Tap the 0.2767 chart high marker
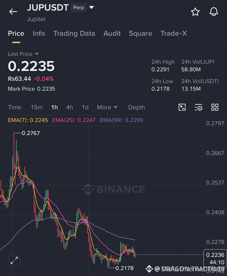The height and width of the screenshot is (276, 227). pyautogui.click(x=31, y=133)
